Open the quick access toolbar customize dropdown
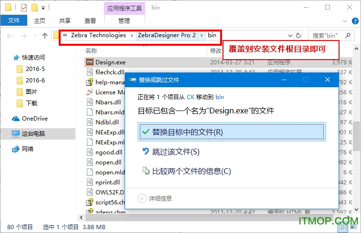 pyautogui.click(x=43, y=8)
